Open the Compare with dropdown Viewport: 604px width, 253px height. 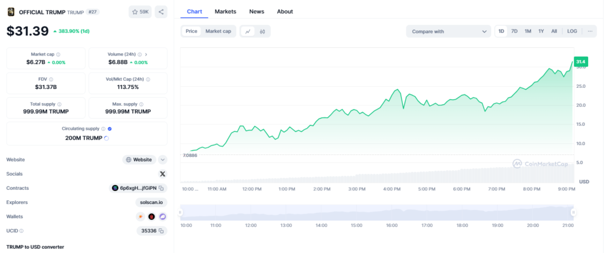448,32
